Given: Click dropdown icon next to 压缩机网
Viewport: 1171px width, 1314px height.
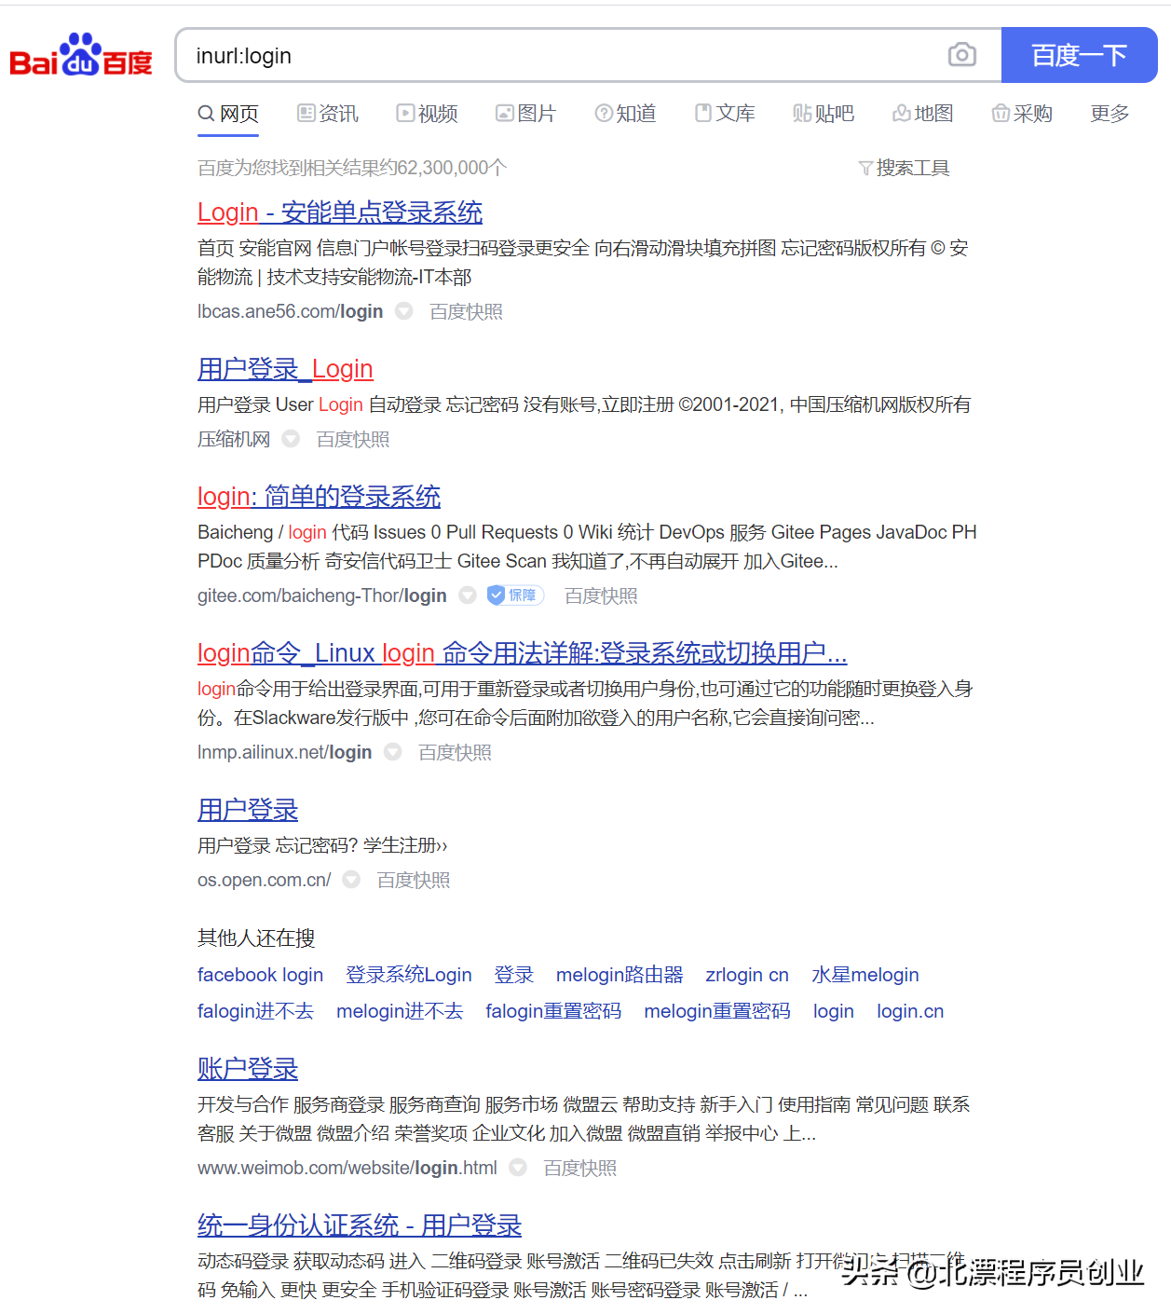Looking at the screenshot, I should pos(291,439).
